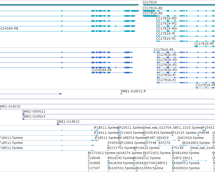Open clone DME1-016N24 label

click(34, 117)
